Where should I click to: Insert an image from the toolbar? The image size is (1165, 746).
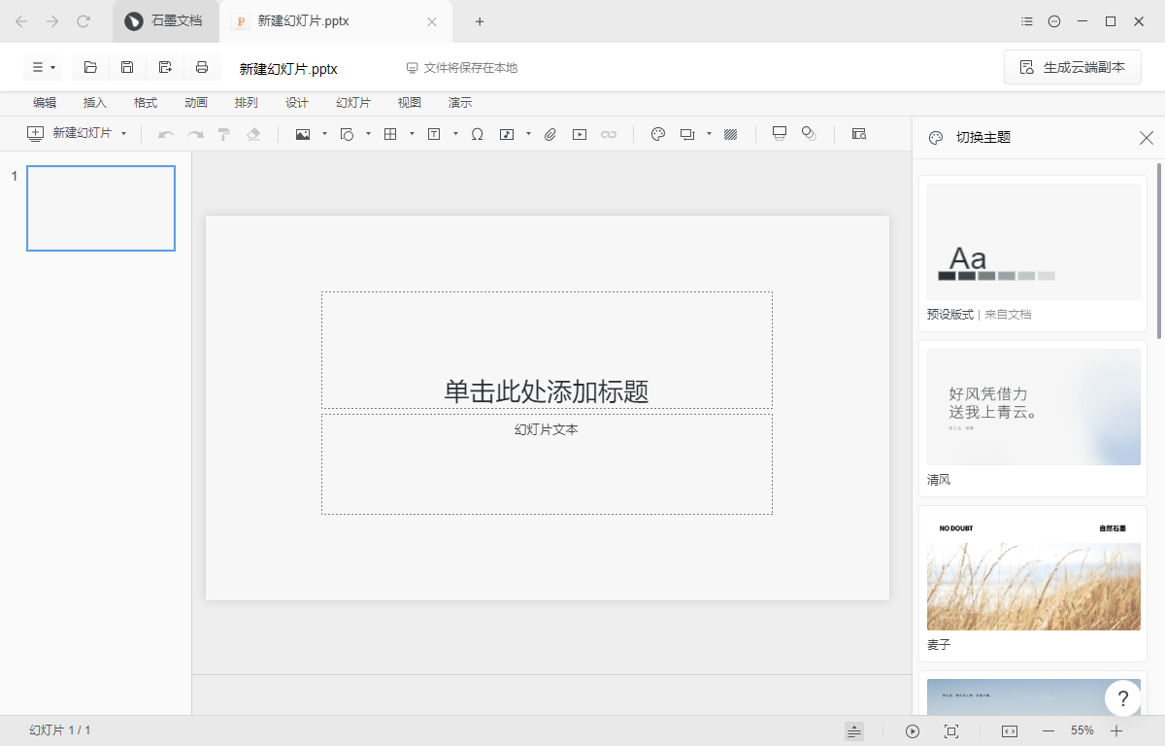point(302,134)
